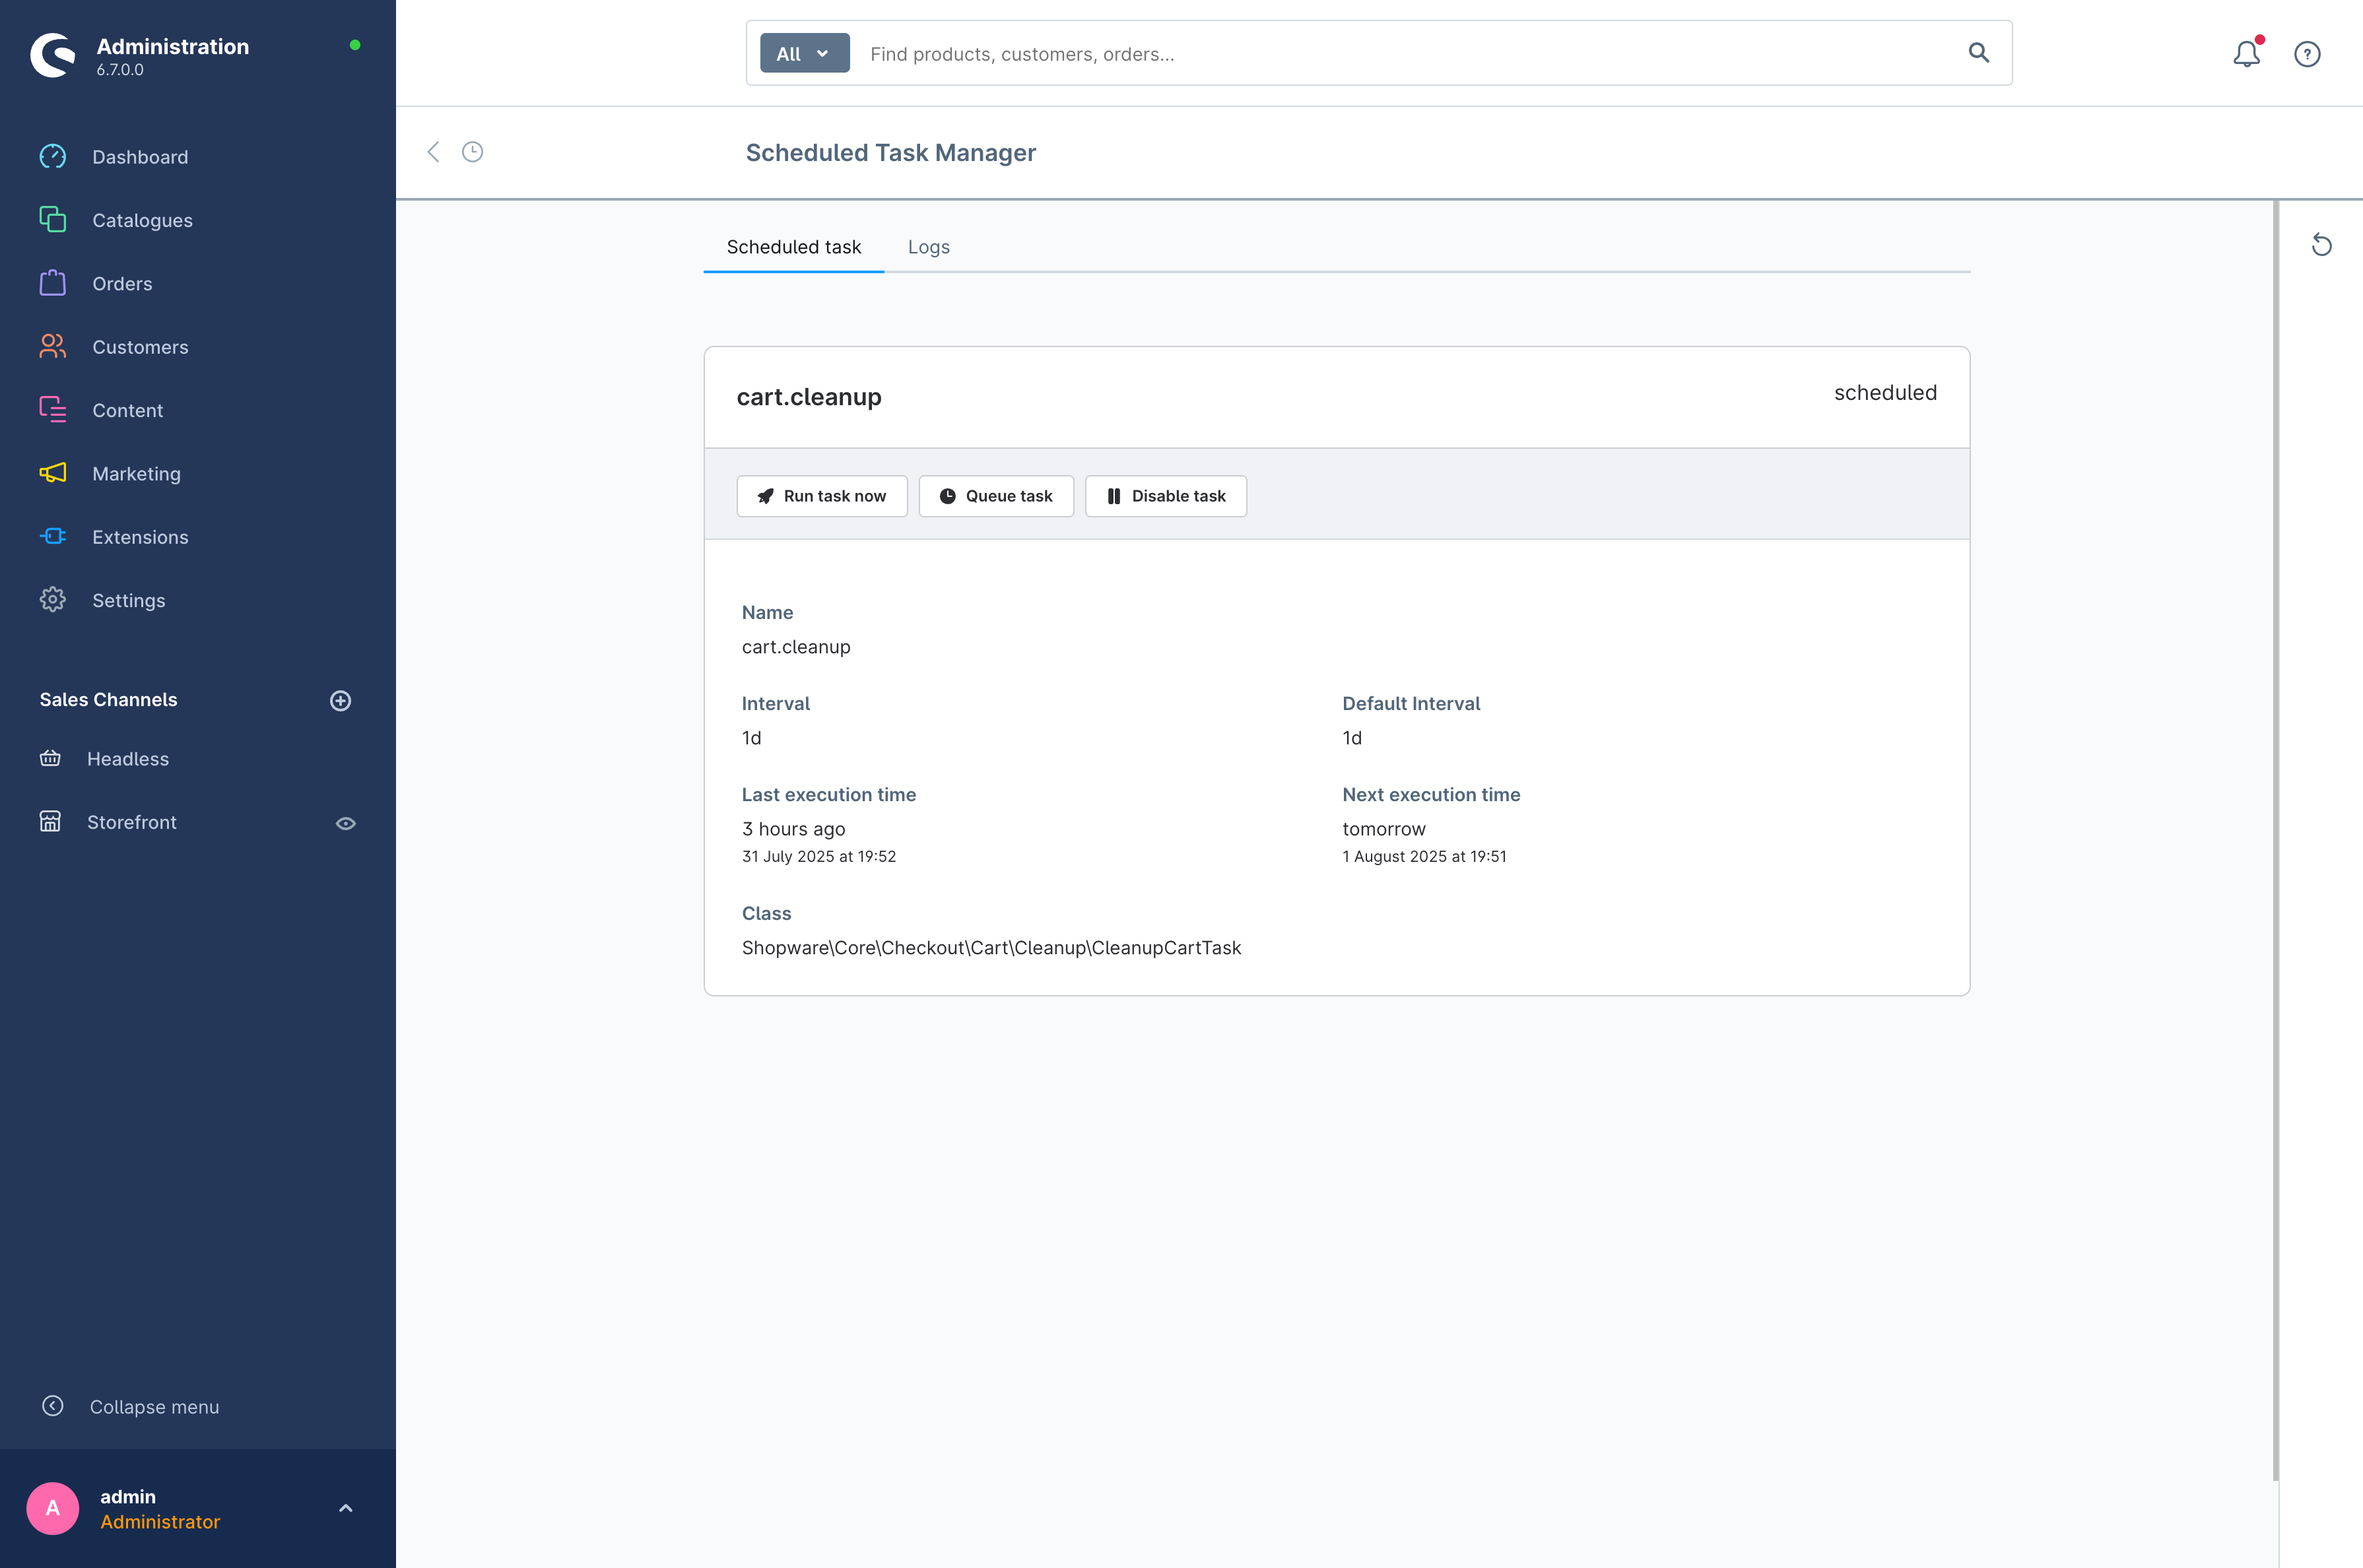Focus the global search input field

(x=1400, y=54)
